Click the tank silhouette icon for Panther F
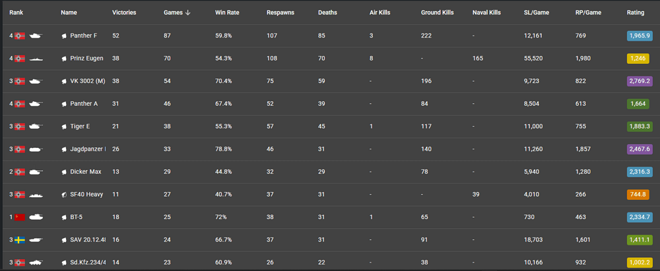 (x=36, y=36)
